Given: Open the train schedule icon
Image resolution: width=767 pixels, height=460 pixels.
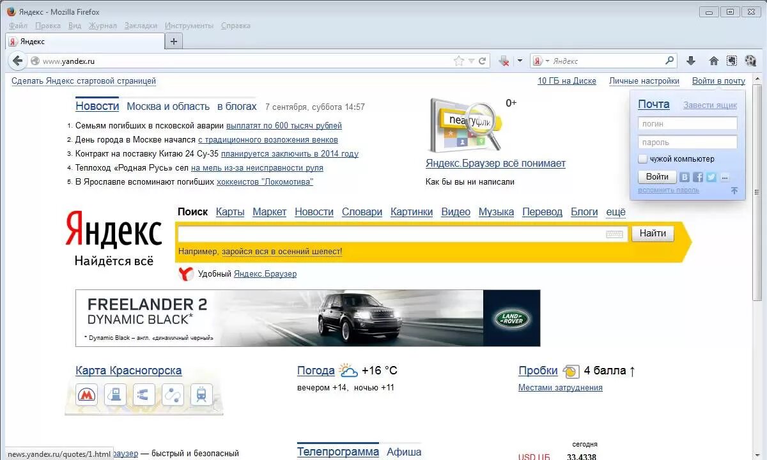Looking at the screenshot, I should [201, 395].
